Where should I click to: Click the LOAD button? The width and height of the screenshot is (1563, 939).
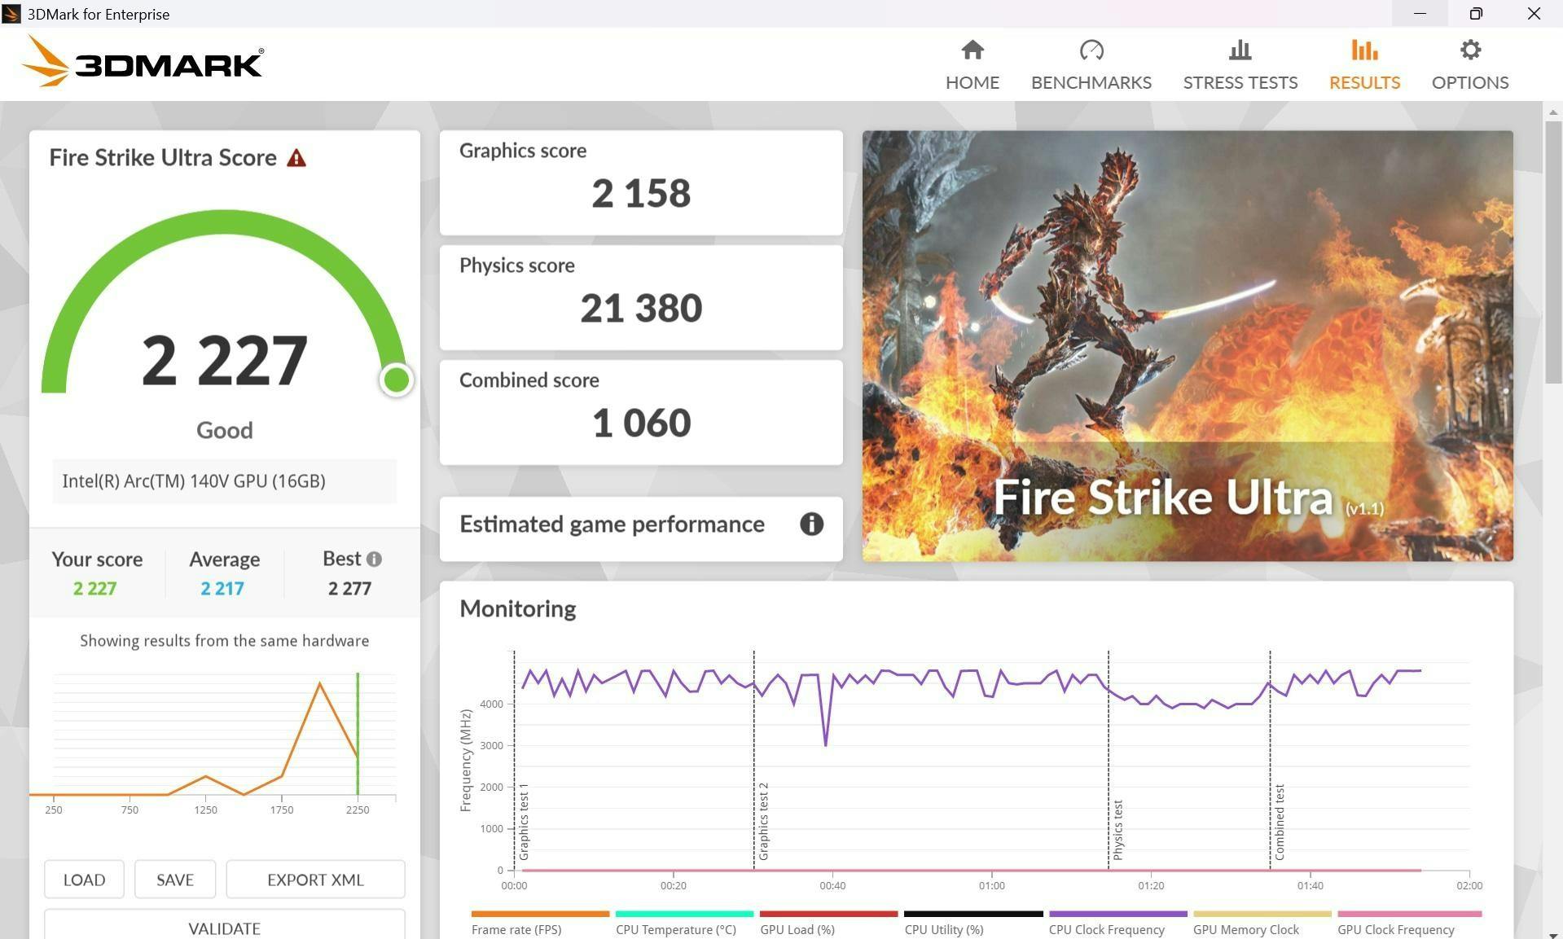[84, 880]
